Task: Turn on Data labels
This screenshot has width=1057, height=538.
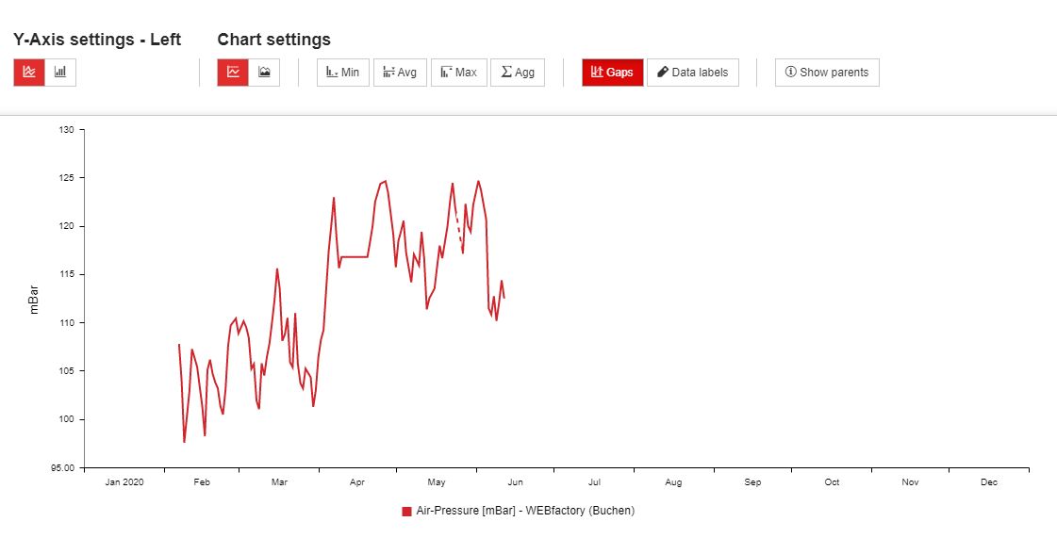Action: (x=693, y=73)
